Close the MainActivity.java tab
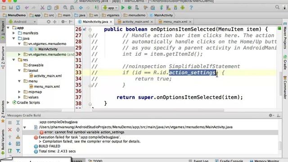The image size is (288, 162). (x=111, y=22)
